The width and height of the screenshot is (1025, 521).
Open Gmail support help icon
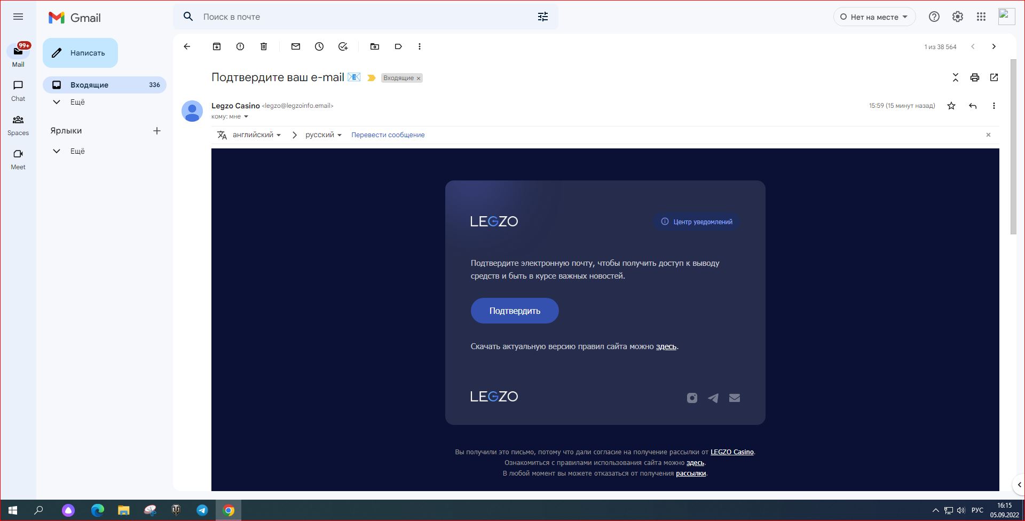point(934,17)
